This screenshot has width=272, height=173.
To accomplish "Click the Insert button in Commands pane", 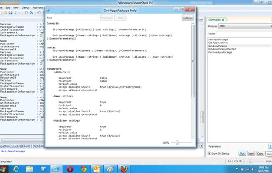I will (251, 153).
